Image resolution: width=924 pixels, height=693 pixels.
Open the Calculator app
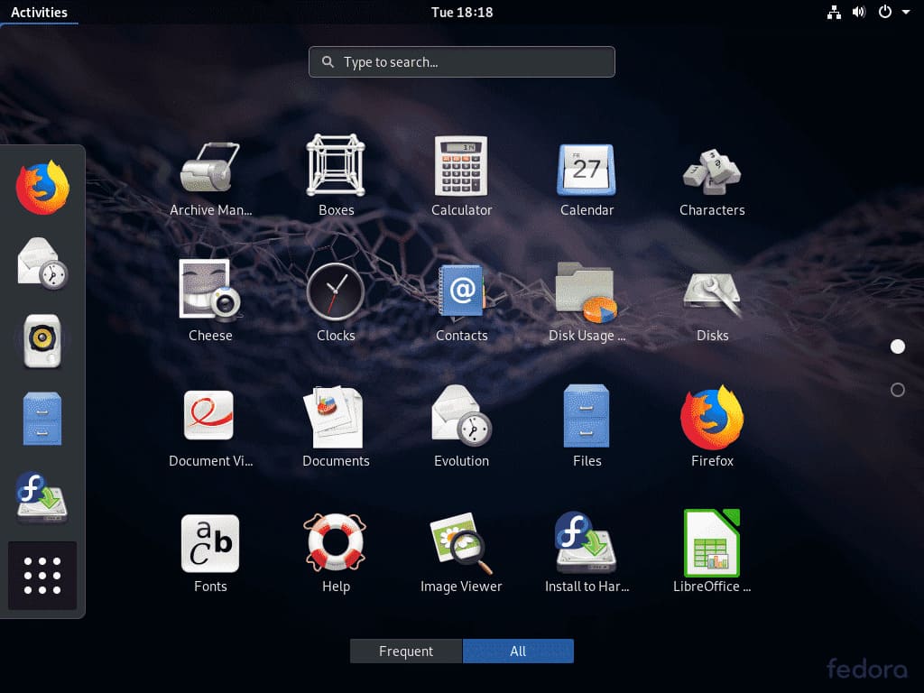[461, 167]
